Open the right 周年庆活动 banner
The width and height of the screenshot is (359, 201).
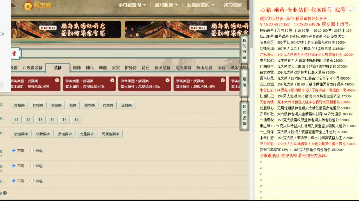(x=187, y=29)
